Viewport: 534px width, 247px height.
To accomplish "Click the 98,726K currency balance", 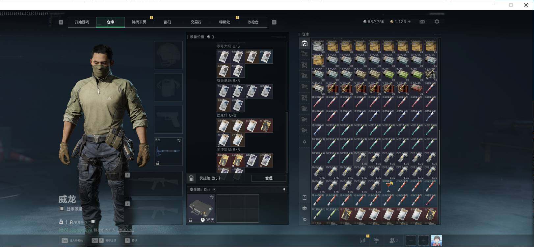I will [x=374, y=22].
